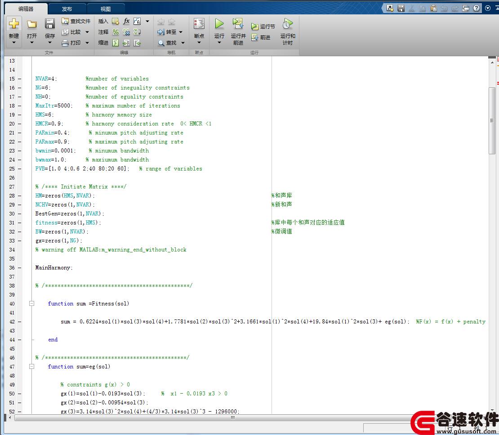Click the 保存 (Save) floppy disk icon
The width and height of the screenshot is (499, 435).
click(x=50, y=23)
